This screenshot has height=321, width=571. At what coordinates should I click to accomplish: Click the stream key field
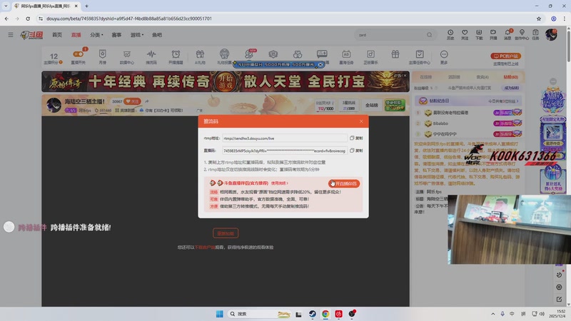pos(284,151)
